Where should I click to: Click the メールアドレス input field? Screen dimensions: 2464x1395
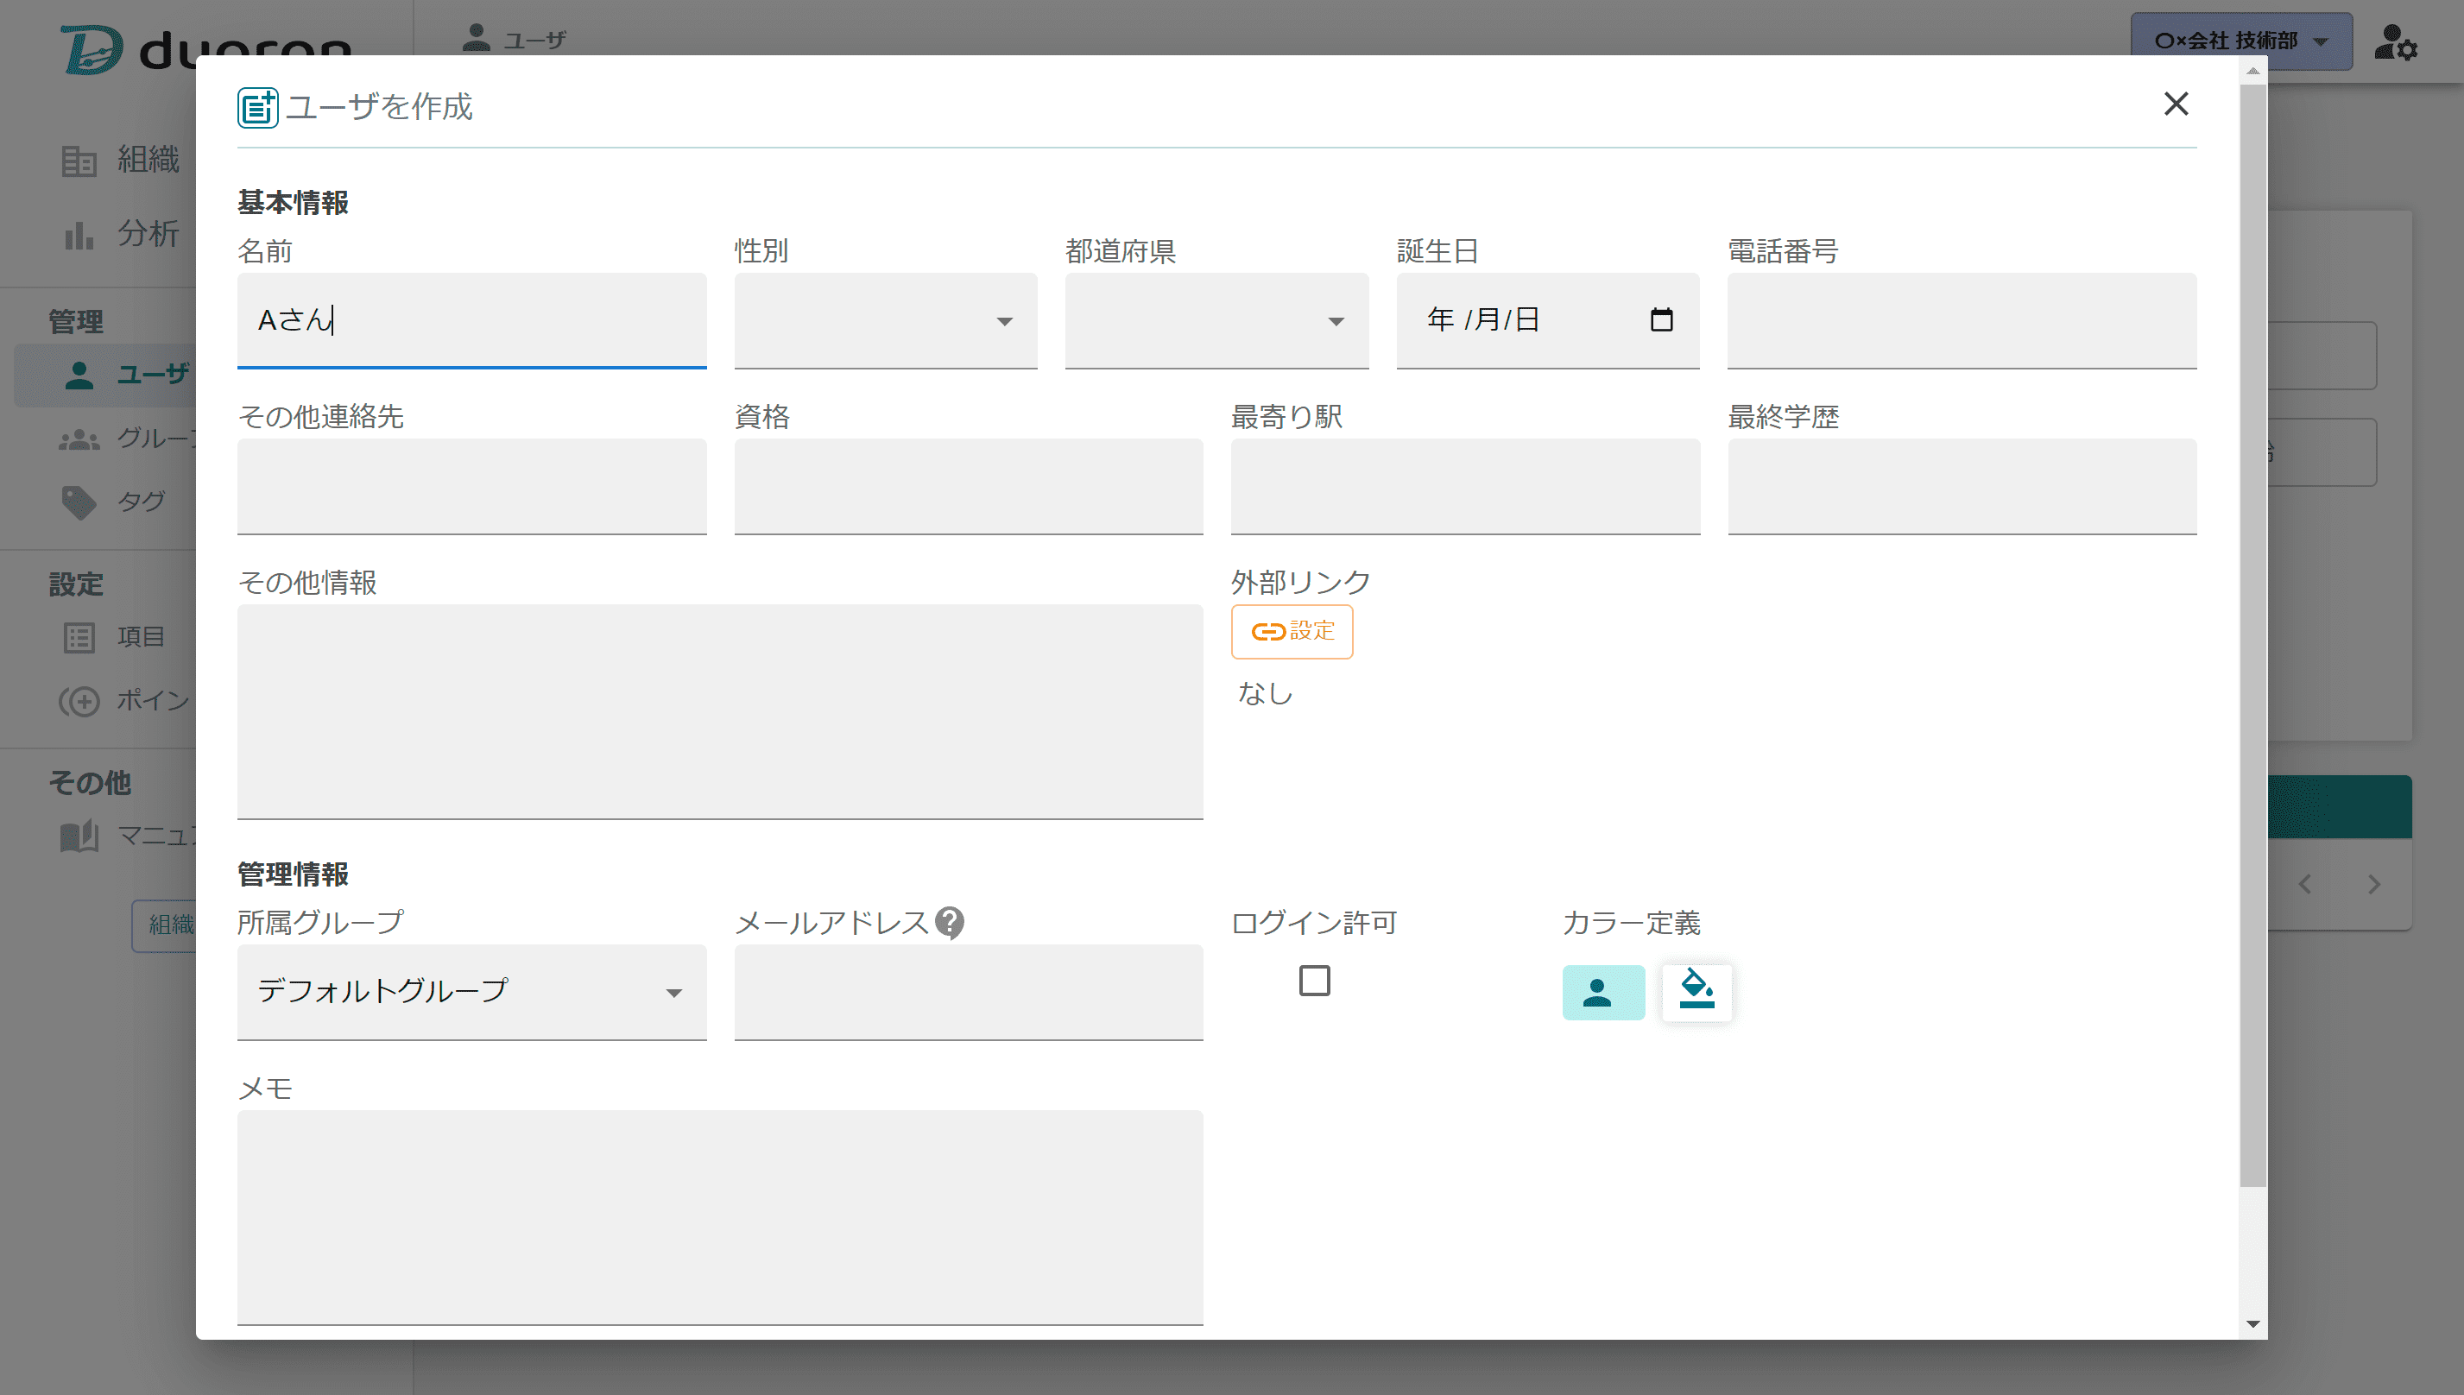968,992
